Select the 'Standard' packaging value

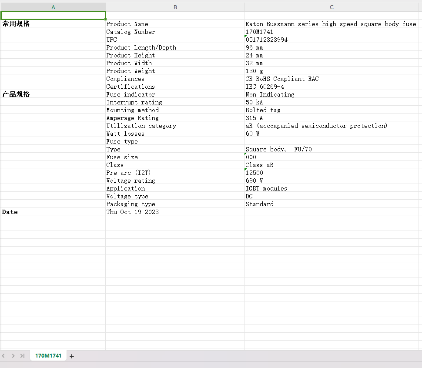pos(332,204)
